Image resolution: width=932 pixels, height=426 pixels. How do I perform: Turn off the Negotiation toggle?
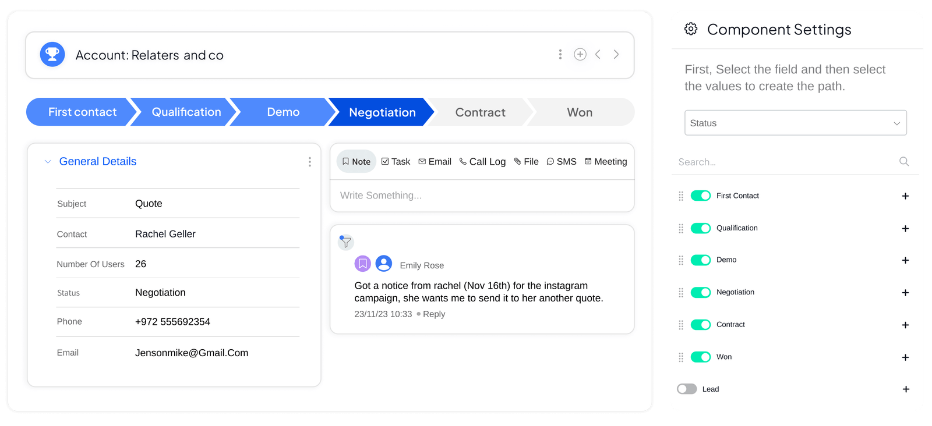pyautogui.click(x=700, y=292)
